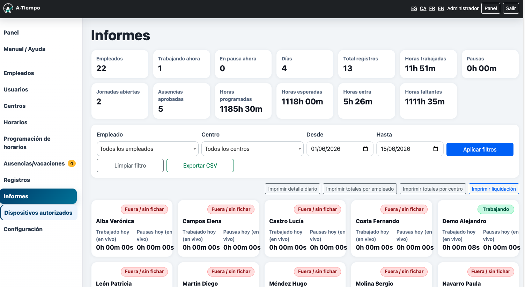Open the Hasta date picker calendar icon
Screen dimensions: 525x287
pos(436,149)
